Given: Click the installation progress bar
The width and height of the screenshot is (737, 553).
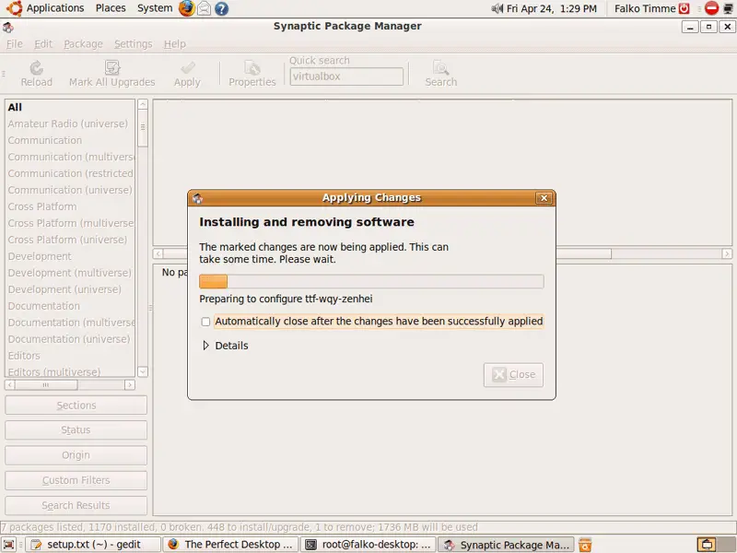Looking at the screenshot, I should point(371,282).
